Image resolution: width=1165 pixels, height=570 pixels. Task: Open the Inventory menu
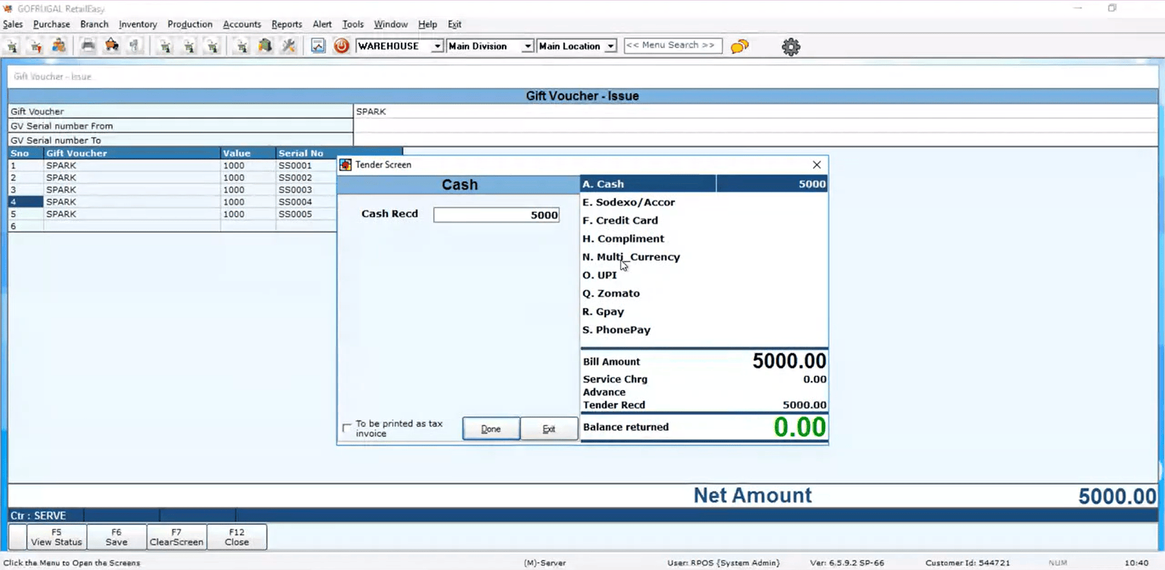138,24
